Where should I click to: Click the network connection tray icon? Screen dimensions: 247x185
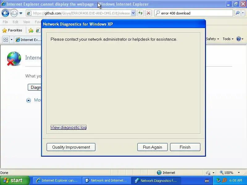pyautogui.click(x=218, y=180)
